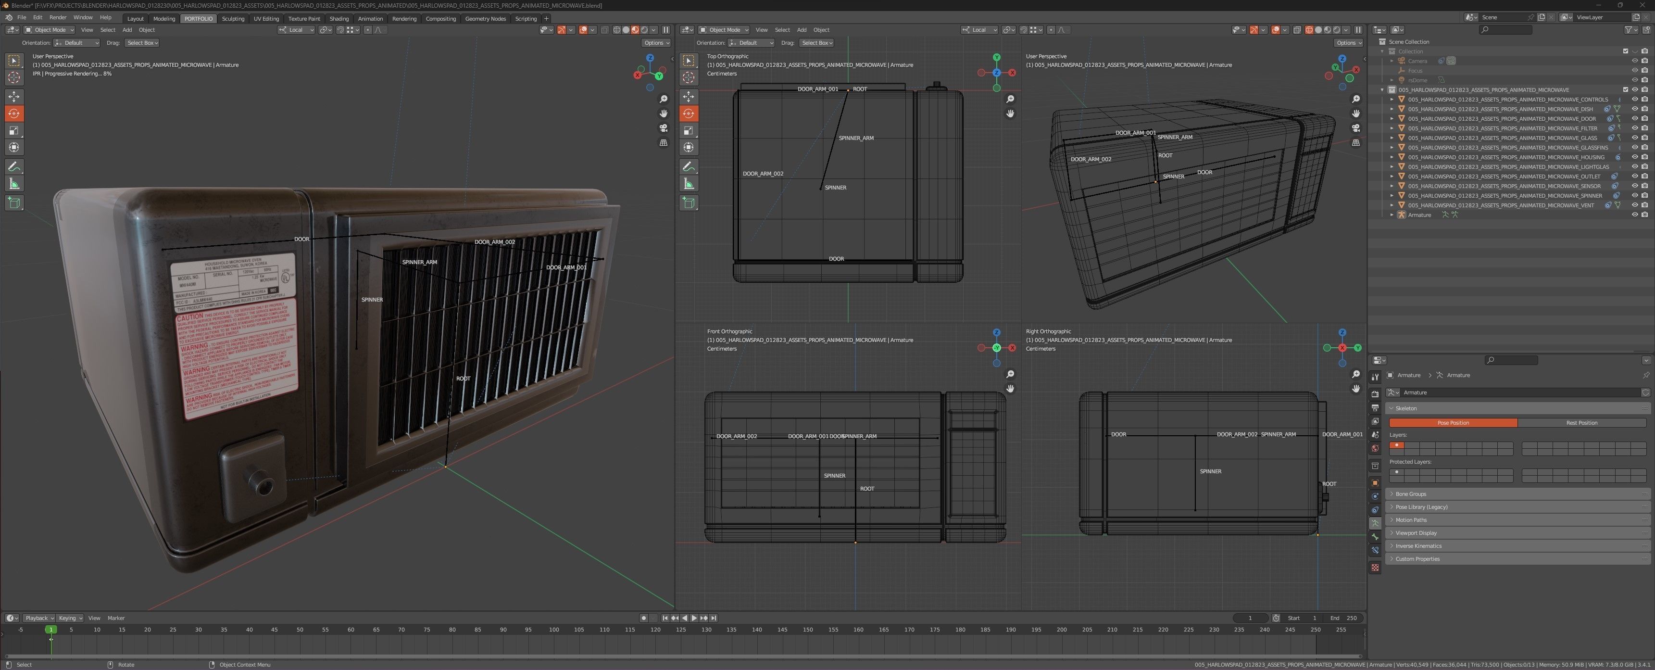This screenshot has height=670, width=1655.
Task: Open the Render menu
Action: point(58,17)
